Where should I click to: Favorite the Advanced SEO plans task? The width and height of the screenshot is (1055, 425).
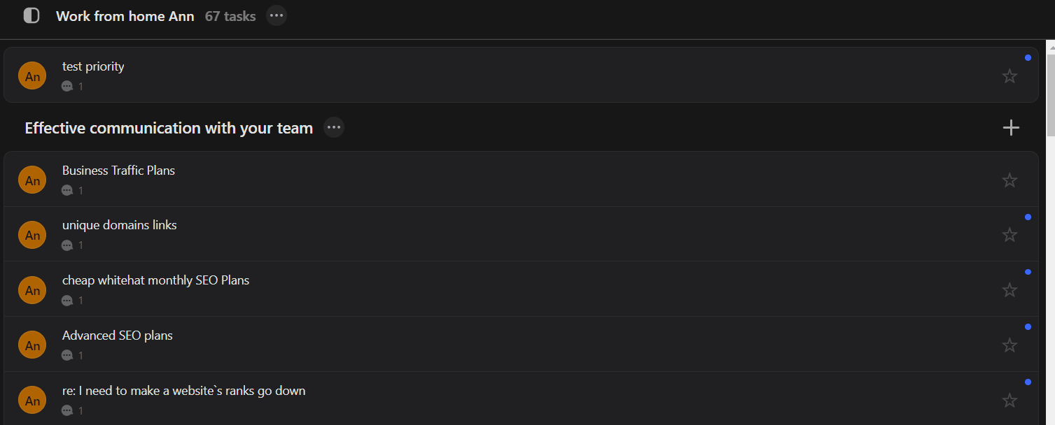tap(1009, 345)
